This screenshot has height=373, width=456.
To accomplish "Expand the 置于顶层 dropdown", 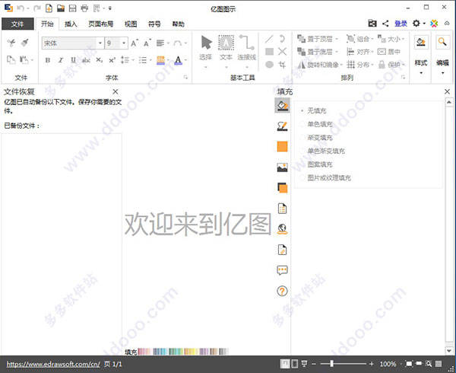I will coord(337,39).
